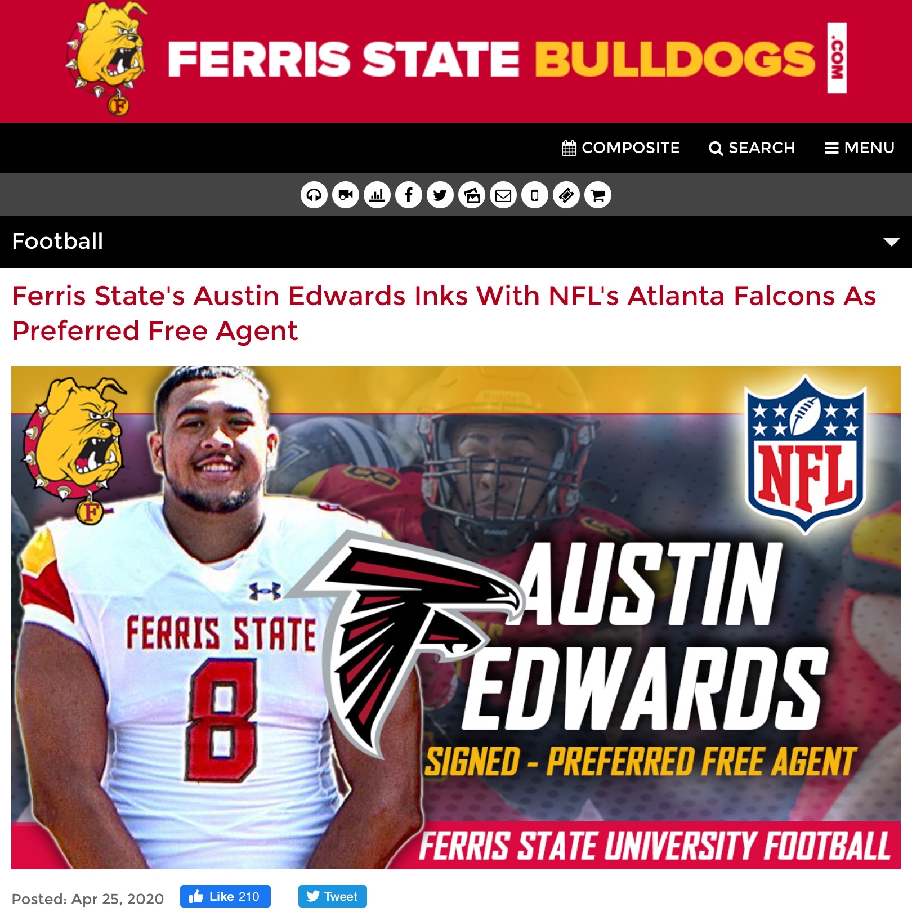Open the SEARCH option
This screenshot has height=916, width=912.
point(752,148)
